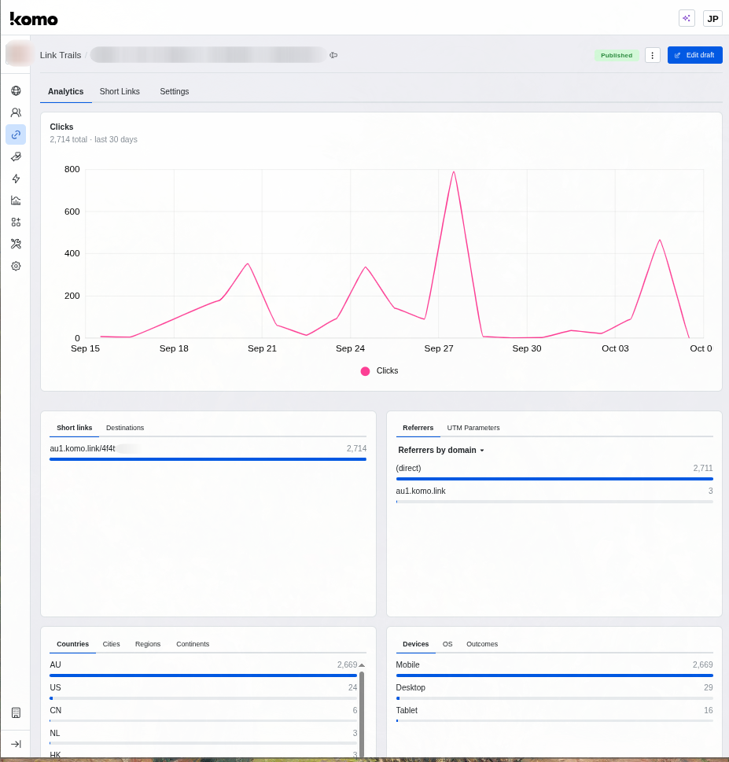This screenshot has height=762, width=729.
Task: Select the Analytics tab
Action: pyautogui.click(x=65, y=91)
